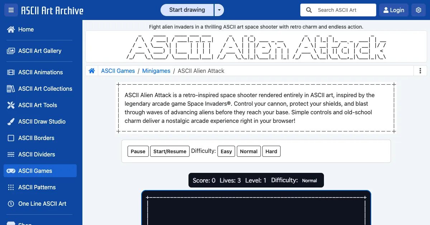This screenshot has width=430, height=225.
Task: Expand the Start drawing dropdown arrow
Action: pos(219,10)
